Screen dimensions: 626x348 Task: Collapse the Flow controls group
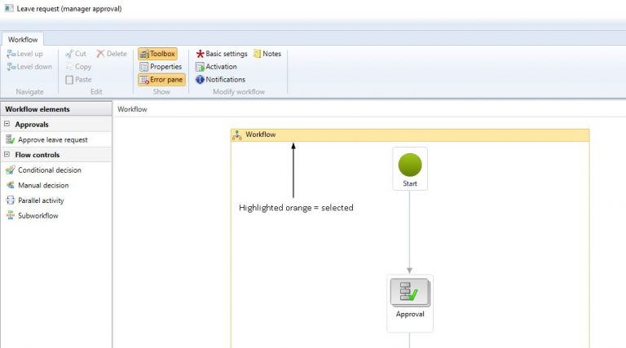click(x=7, y=155)
